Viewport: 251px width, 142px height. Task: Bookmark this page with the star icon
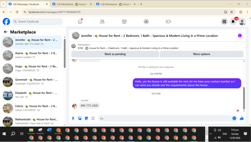pos(231,12)
